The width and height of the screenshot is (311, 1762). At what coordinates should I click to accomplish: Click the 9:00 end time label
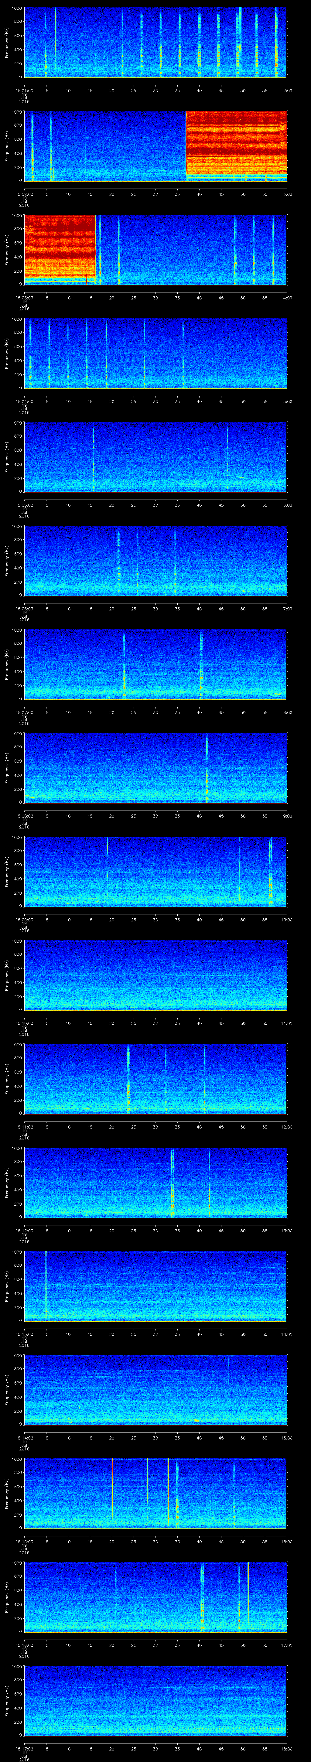pos(287,816)
